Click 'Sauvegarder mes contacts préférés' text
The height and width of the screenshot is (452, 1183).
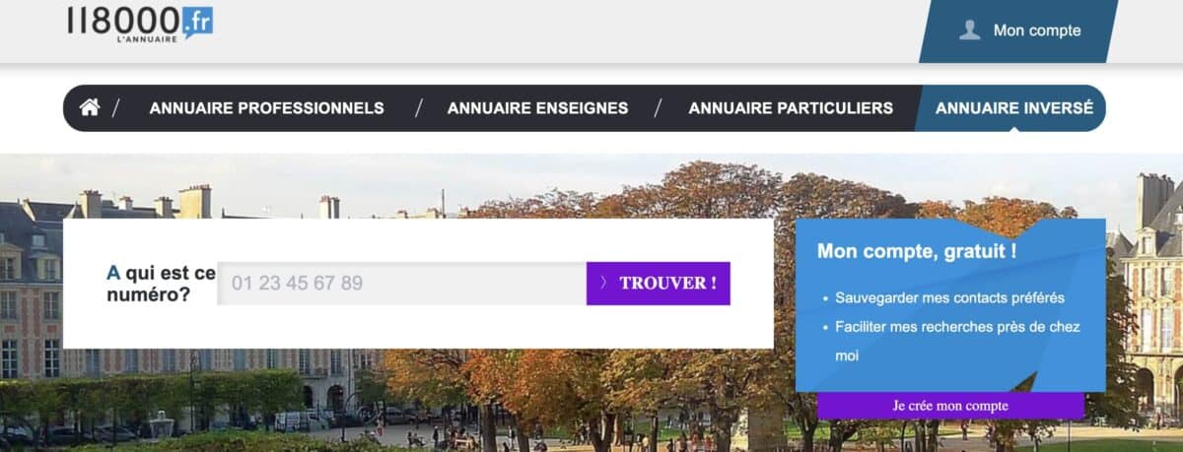pos(949,297)
